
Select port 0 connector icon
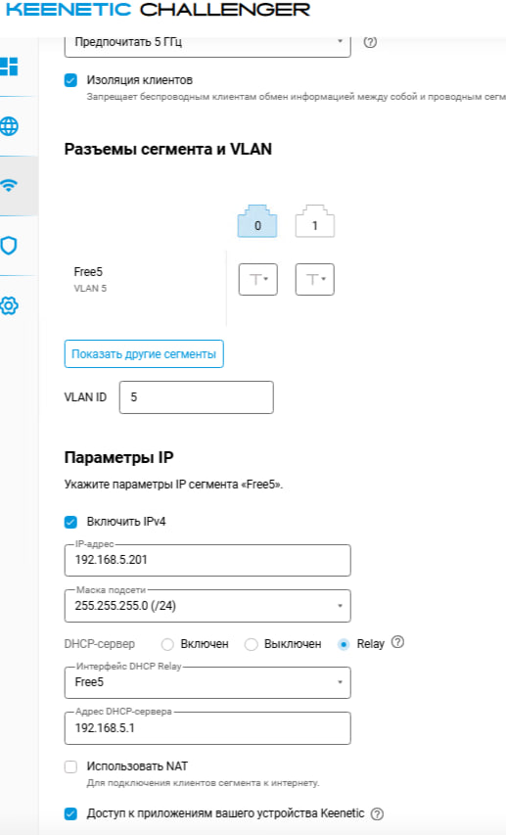pos(257,220)
